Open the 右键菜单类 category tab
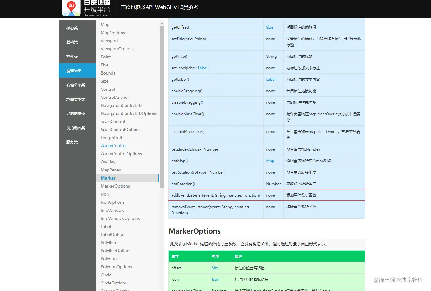The height and width of the screenshot is (291, 431). 77,85
